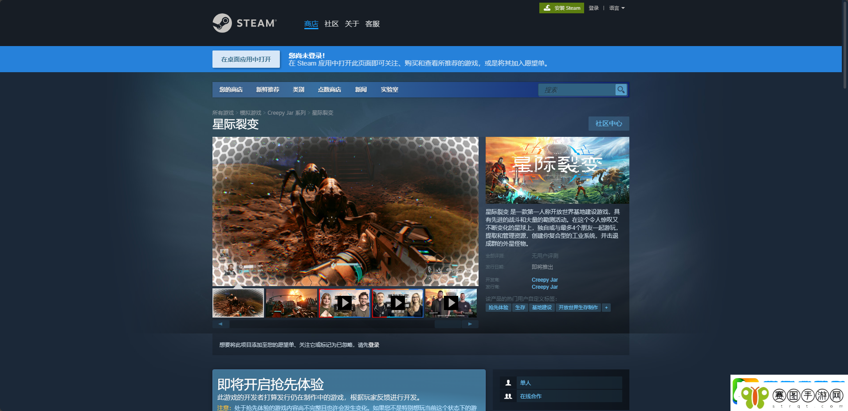Click the 登录 login link at top
Image resolution: width=848 pixels, height=411 pixels.
tap(593, 8)
